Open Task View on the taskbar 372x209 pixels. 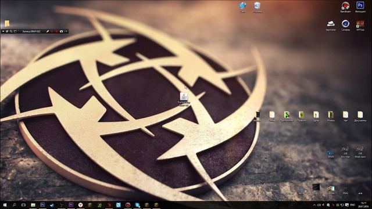click(x=23, y=205)
